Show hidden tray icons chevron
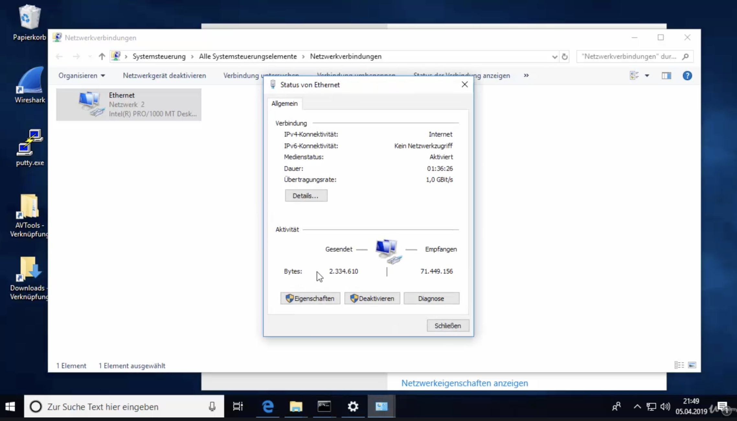The width and height of the screenshot is (737, 421). click(x=637, y=406)
